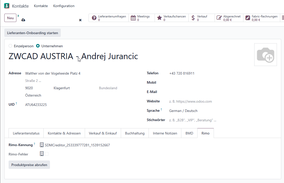Click the Rimo-Kennung value SDMCreditor_253339777281_1539152667
The height and width of the screenshot is (183, 284).
click(x=77, y=145)
